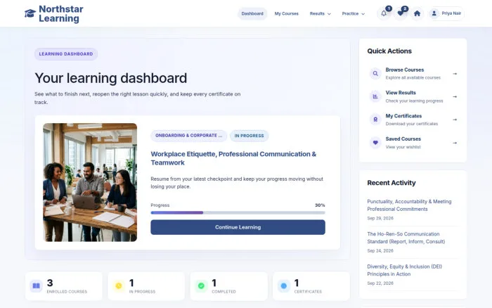The width and height of the screenshot is (492, 308).
Task: Click the Certificates stat label
Action: pos(308,292)
